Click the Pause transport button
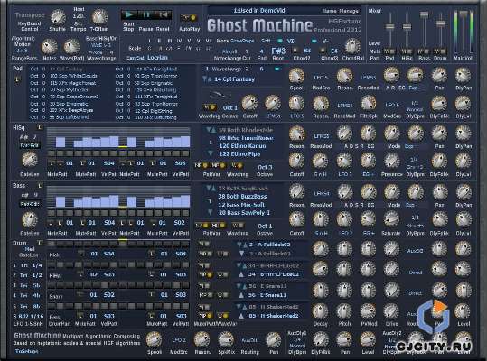The width and height of the screenshot is (487, 361). [146, 14]
